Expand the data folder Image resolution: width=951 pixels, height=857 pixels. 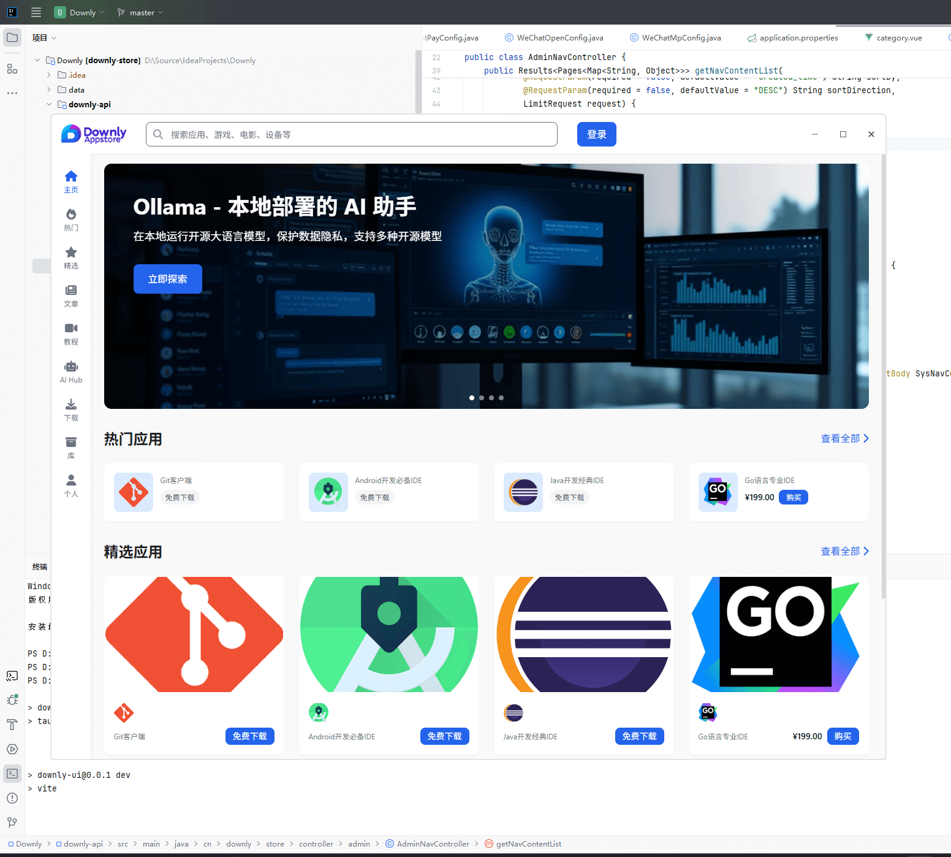[49, 90]
